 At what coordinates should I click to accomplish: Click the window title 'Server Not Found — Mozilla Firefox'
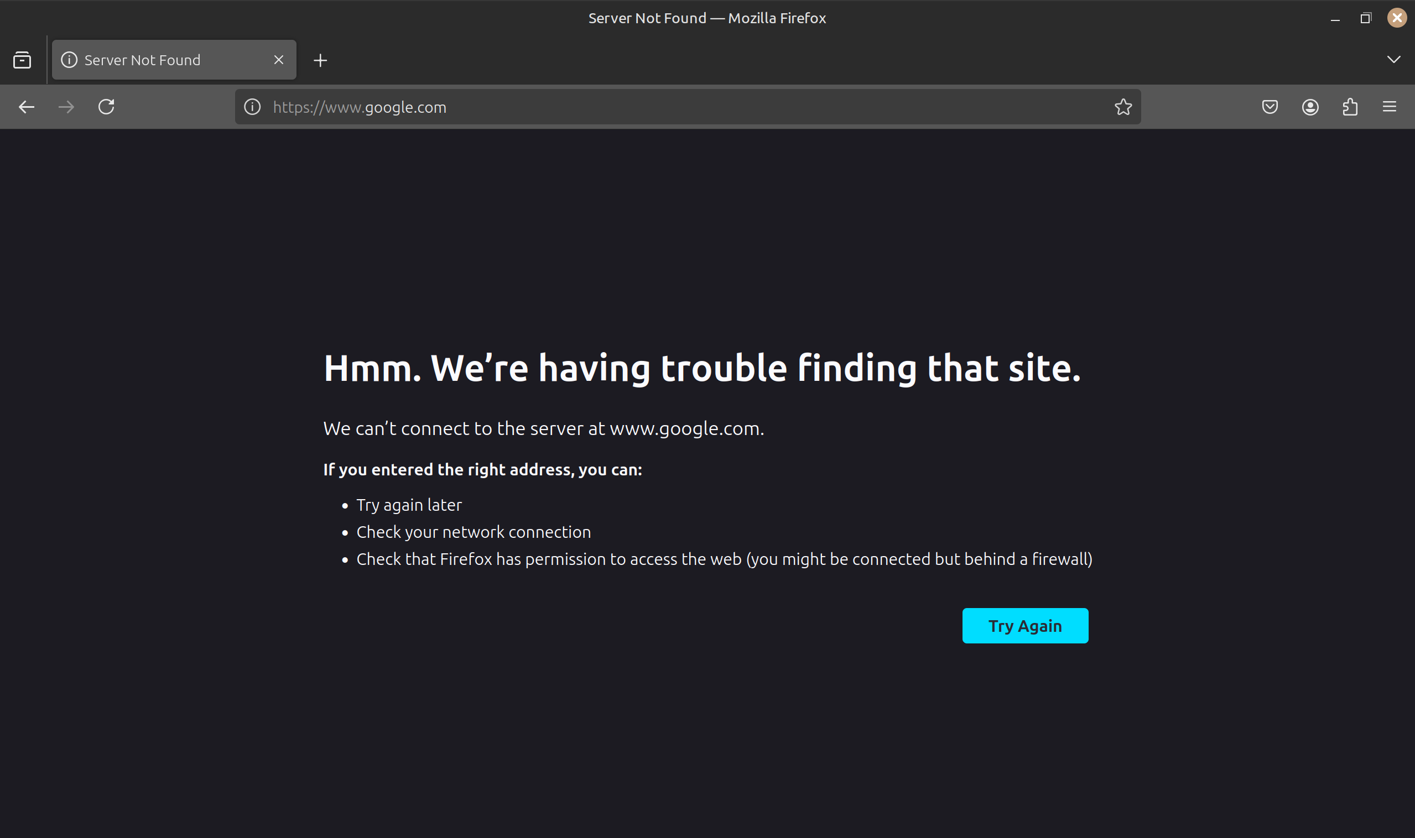(707, 18)
